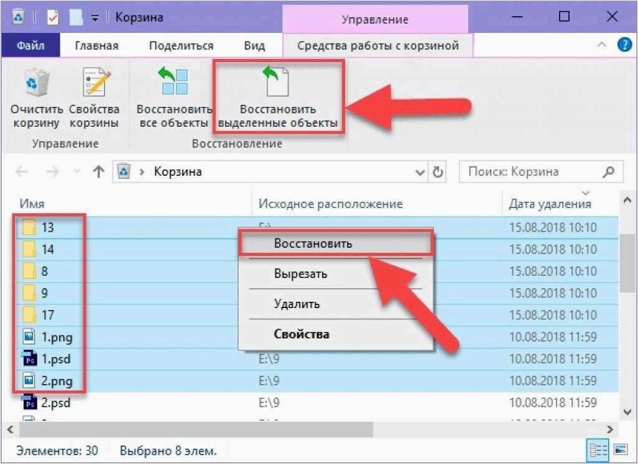Switch to details view in status bar
The height and width of the screenshot is (464, 638).
tap(599, 450)
